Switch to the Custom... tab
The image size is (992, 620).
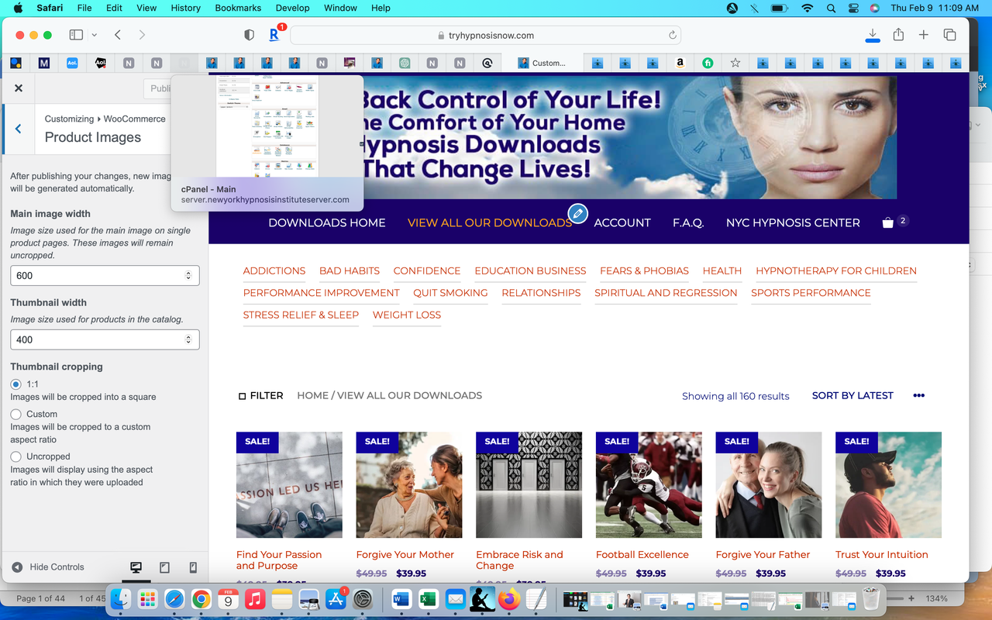[x=542, y=63]
